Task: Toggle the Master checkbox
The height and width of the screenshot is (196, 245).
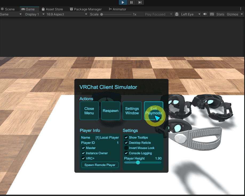Action: (83, 148)
